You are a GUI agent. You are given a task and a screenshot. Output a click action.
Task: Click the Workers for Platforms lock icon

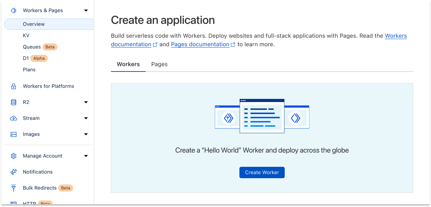[14, 86]
